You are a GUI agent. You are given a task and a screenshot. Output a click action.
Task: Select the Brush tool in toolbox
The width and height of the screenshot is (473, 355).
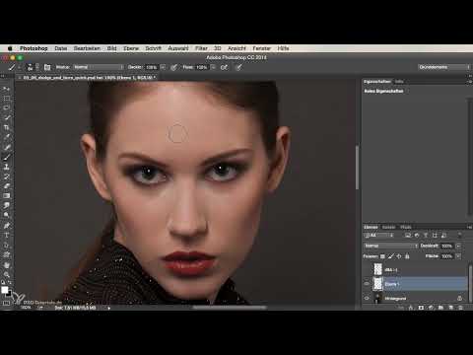click(6, 157)
